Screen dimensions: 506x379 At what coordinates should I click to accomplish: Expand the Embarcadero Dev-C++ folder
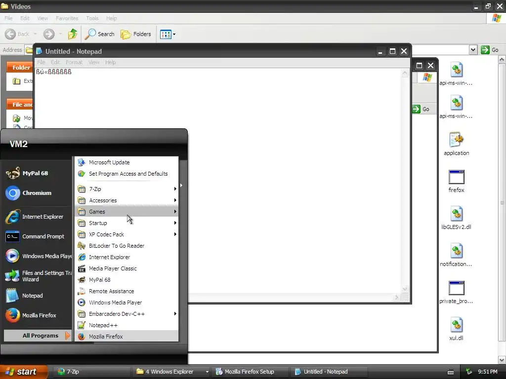(126, 314)
